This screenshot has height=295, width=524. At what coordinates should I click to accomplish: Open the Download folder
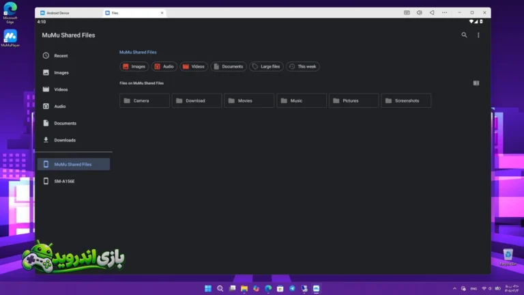pyautogui.click(x=196, y=100)
